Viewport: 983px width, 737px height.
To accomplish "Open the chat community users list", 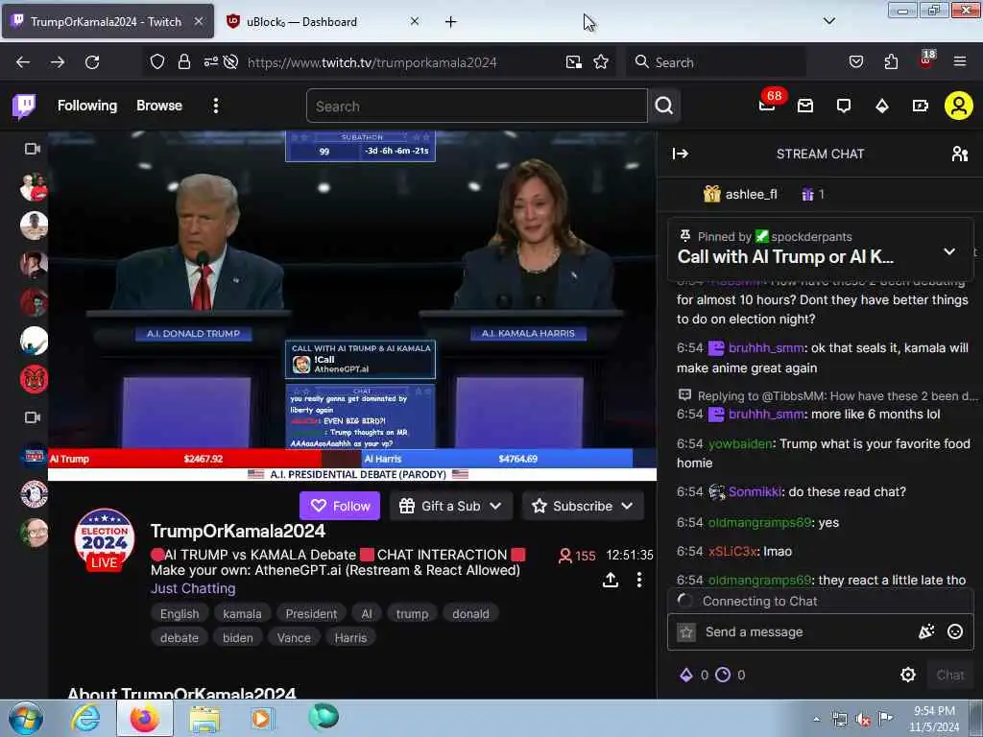I will point(959,154).
